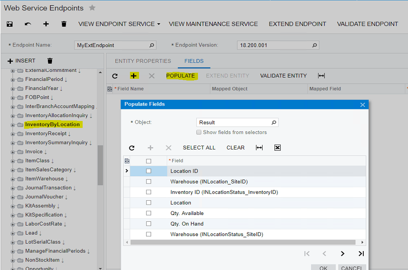Check the Qty. Available checkbox

coord(148,213)
